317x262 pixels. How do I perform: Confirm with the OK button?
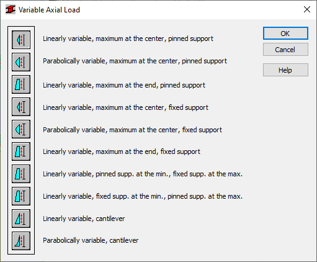click(285, 34)
